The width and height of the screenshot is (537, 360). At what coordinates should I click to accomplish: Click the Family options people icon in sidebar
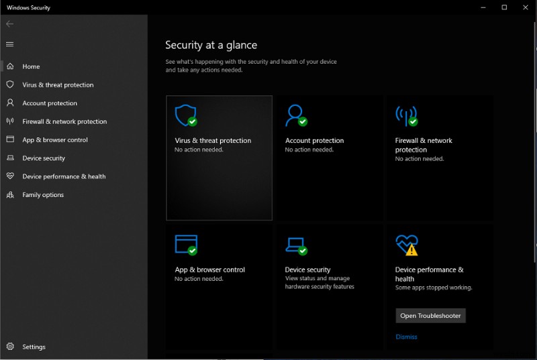[x=10, y=194]
